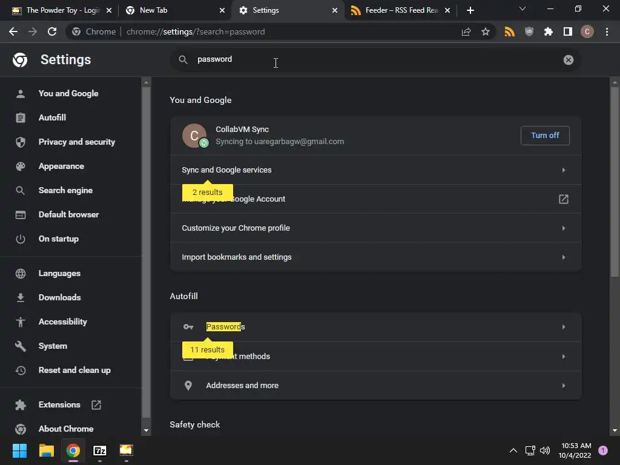This screenshot has height=465, width=620.
Task: Expand the Passwords row
Action: pyautogui.click(x=375, y=326)
